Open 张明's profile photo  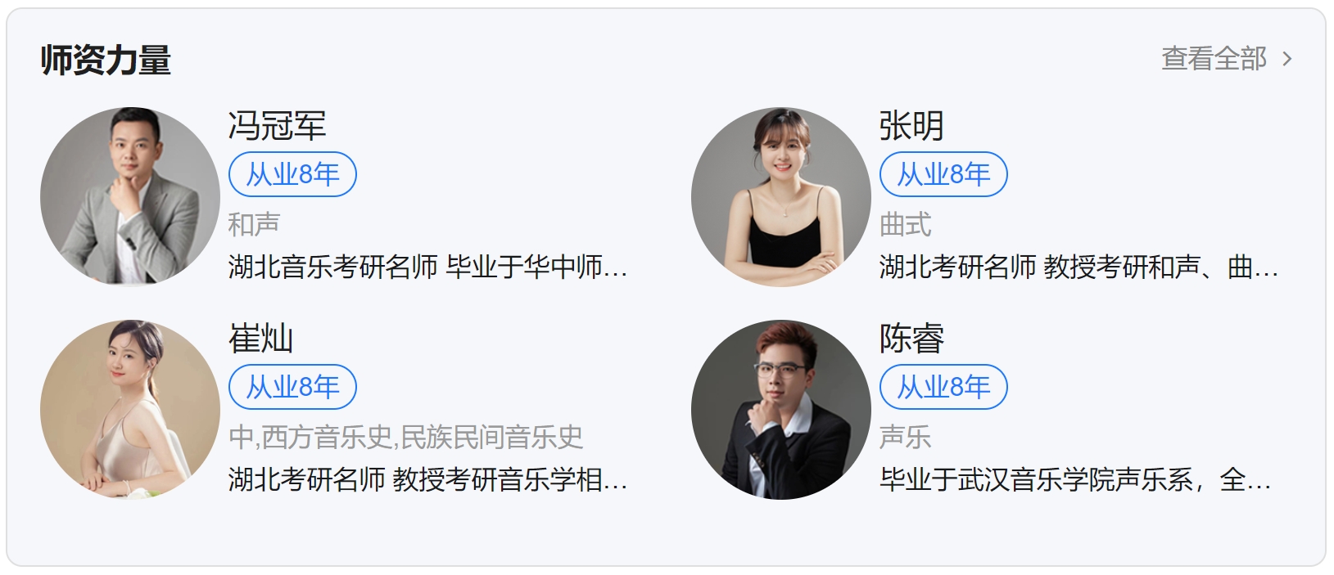tap(781, 197)
